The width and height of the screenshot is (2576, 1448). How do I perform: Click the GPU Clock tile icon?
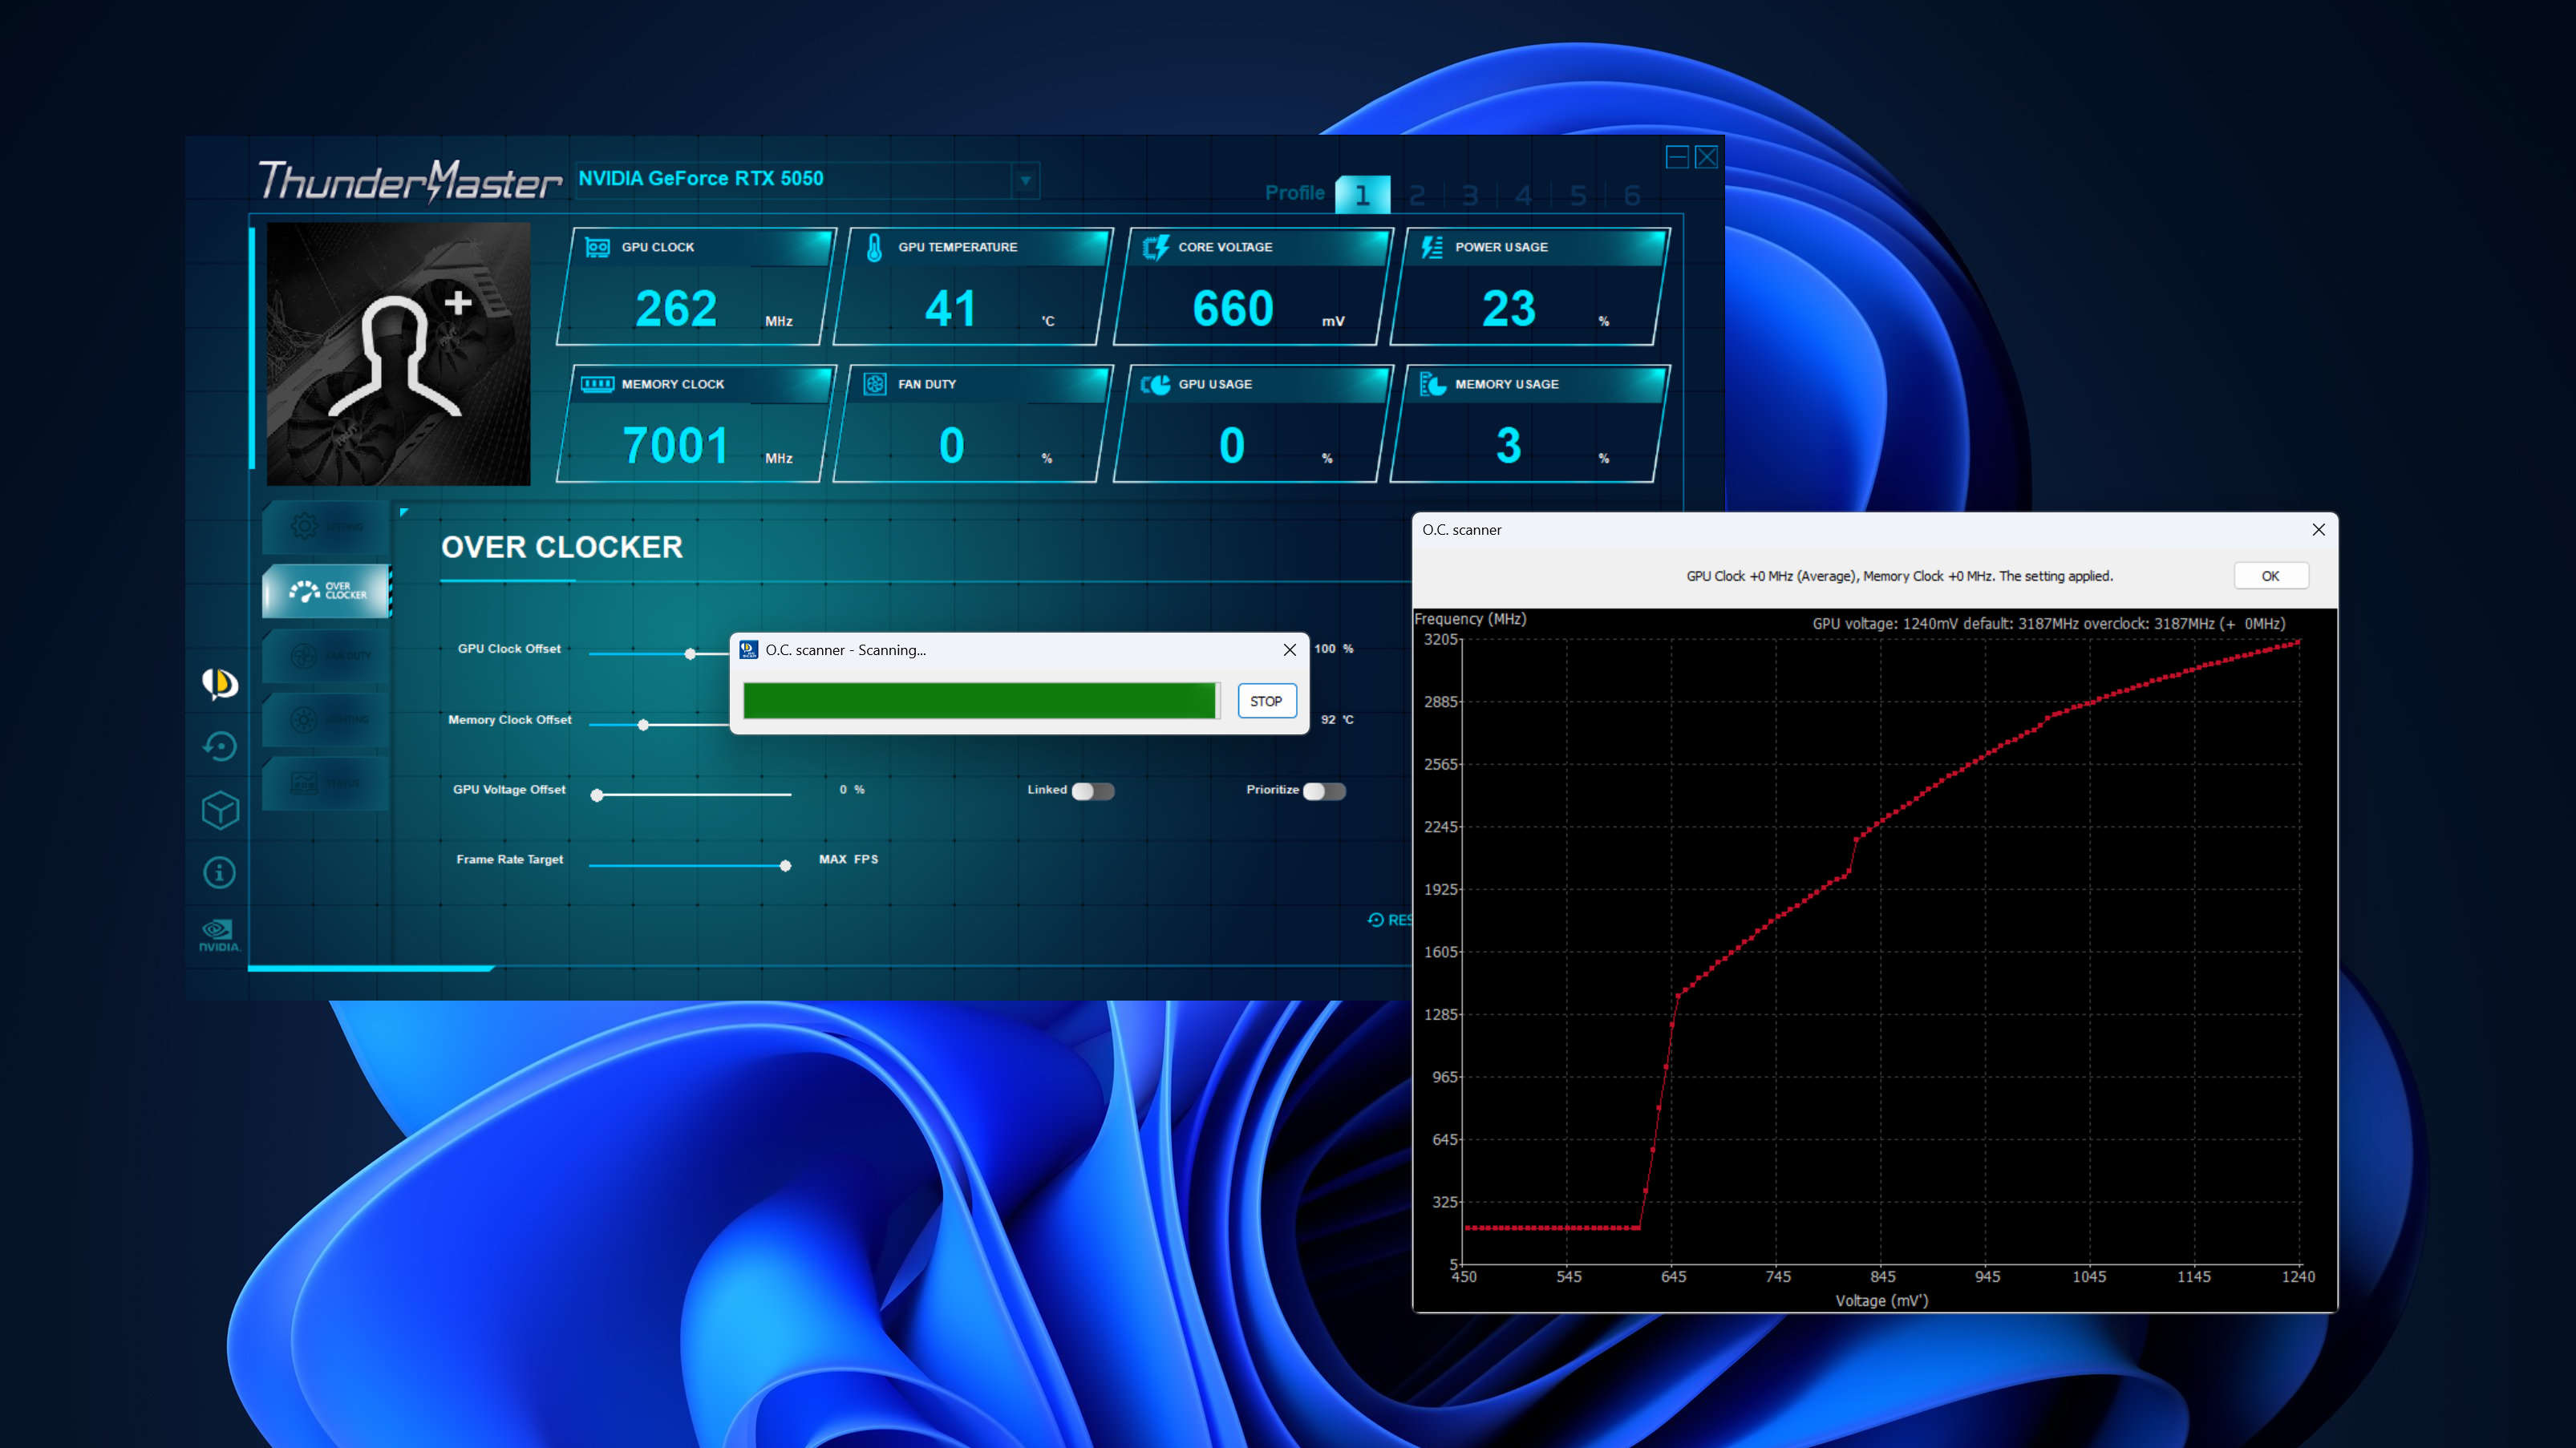tap(597, 247)
